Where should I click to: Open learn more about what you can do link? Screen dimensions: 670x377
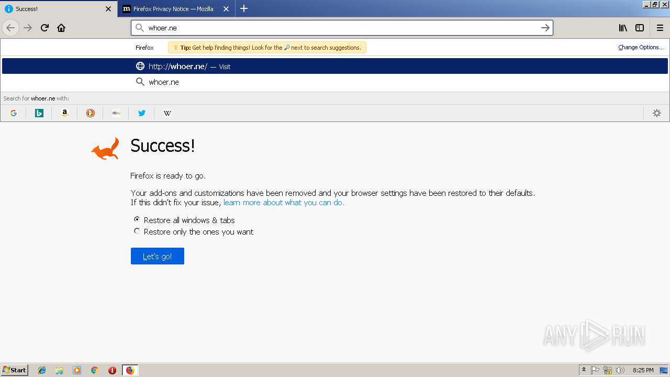[x=284, y=203]
